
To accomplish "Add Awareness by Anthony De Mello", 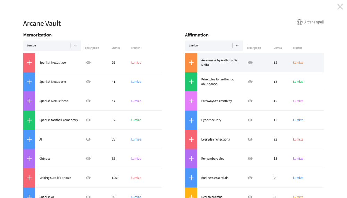I will pyautogui.click(x=191, y=62).
